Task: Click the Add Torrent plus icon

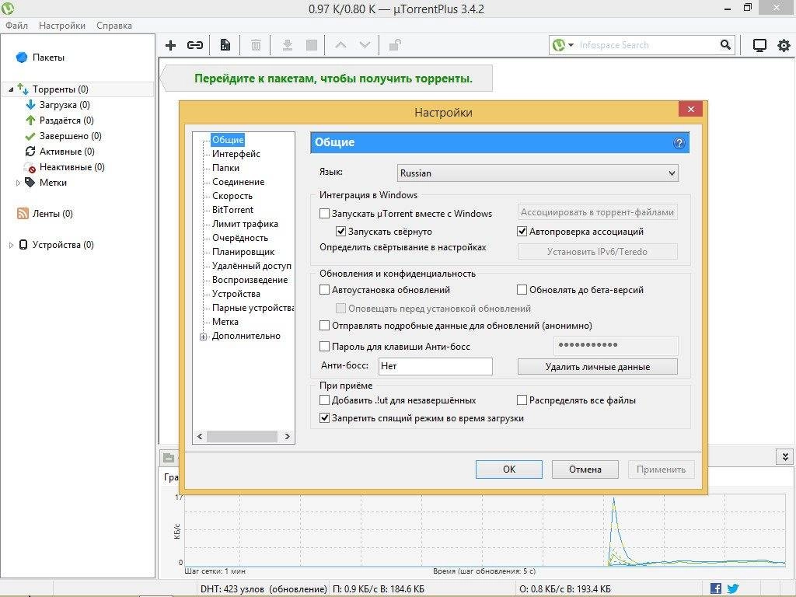Action: click(170, 45)
